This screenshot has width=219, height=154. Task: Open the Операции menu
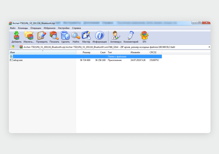tap(36, 28)
